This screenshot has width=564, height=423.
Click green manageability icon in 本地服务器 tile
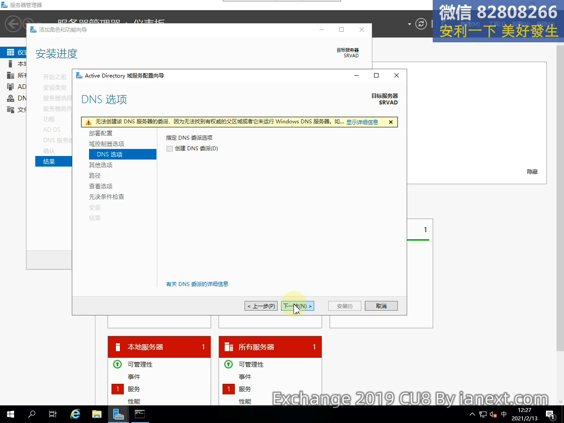click(118, 364)
